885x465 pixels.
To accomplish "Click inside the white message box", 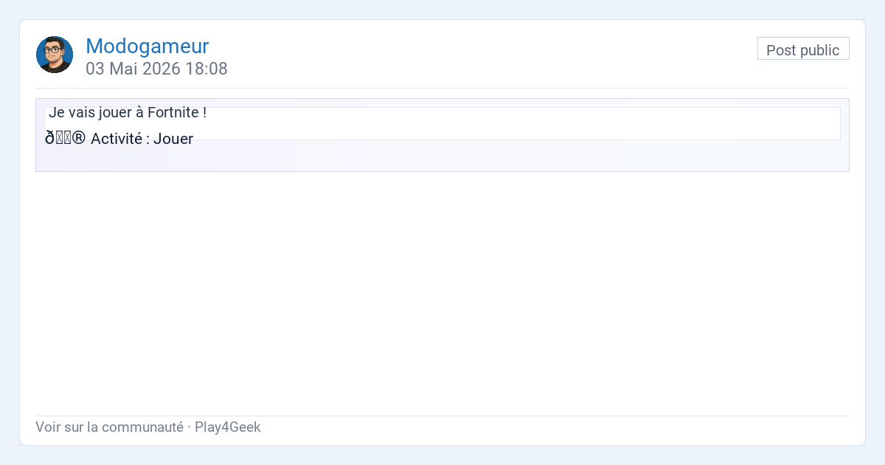I will click(516, 123).
